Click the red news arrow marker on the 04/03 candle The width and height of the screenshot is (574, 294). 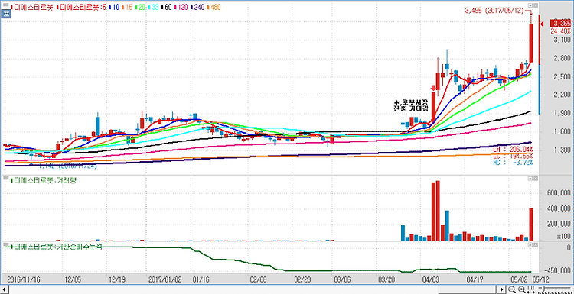pyautogui.click(x=433, y=88)
